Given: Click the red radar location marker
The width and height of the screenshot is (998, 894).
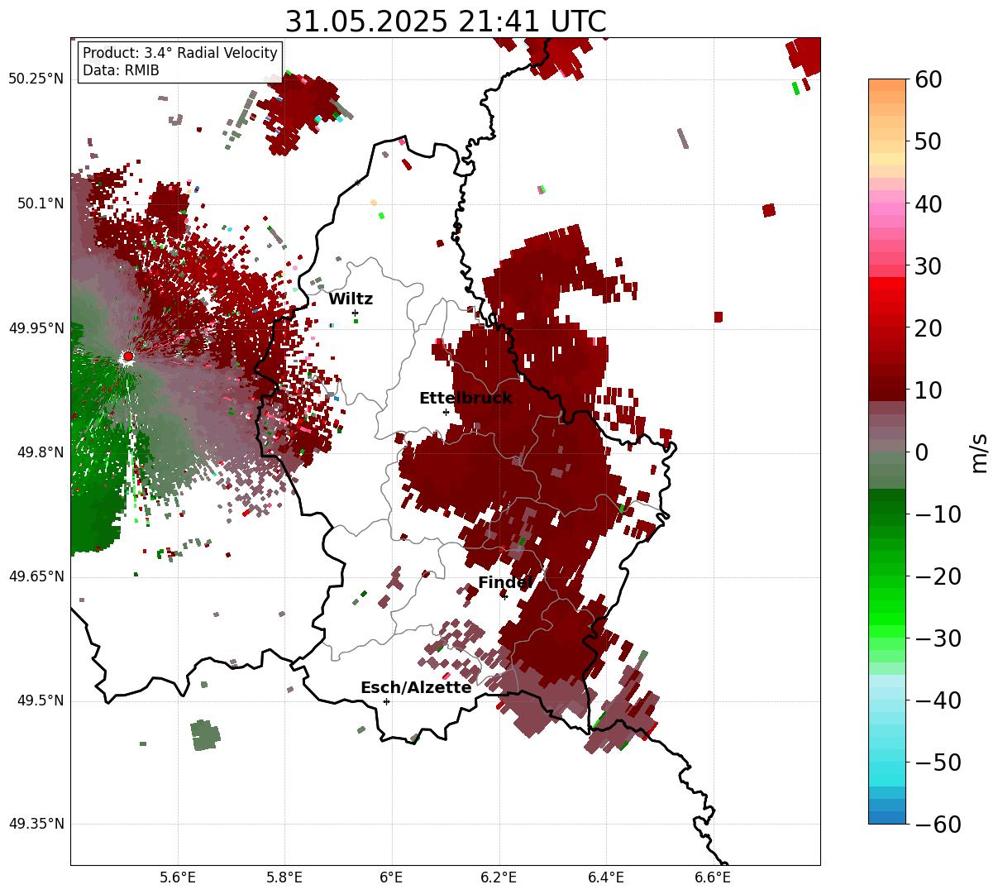Looking at the screenshot, I should click(127, 356).
